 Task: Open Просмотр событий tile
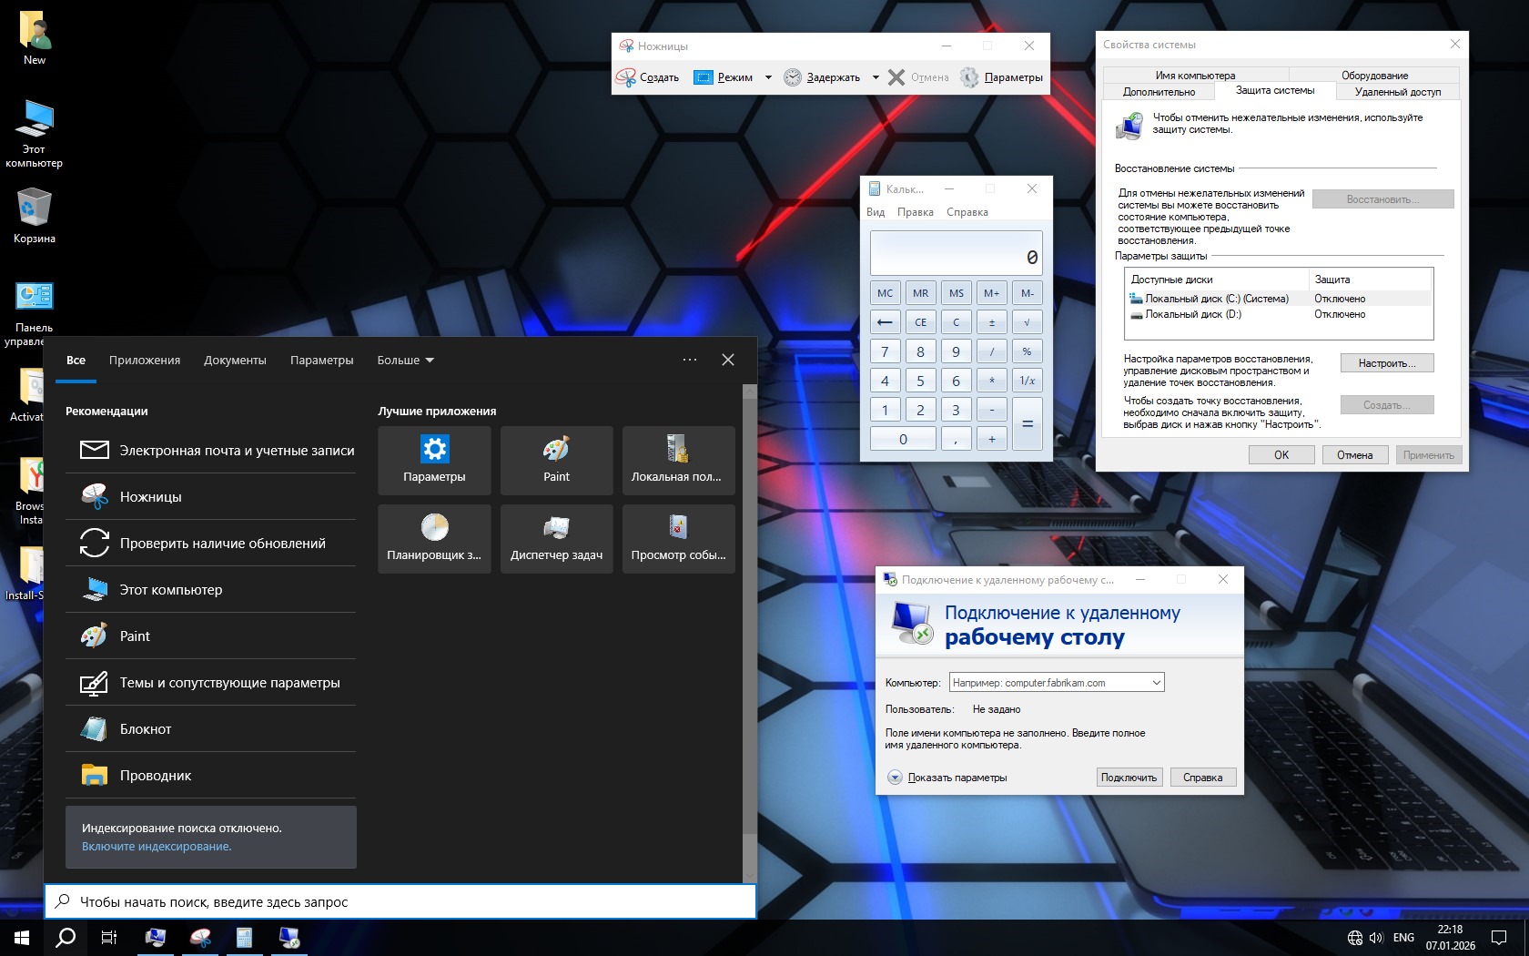678,539
